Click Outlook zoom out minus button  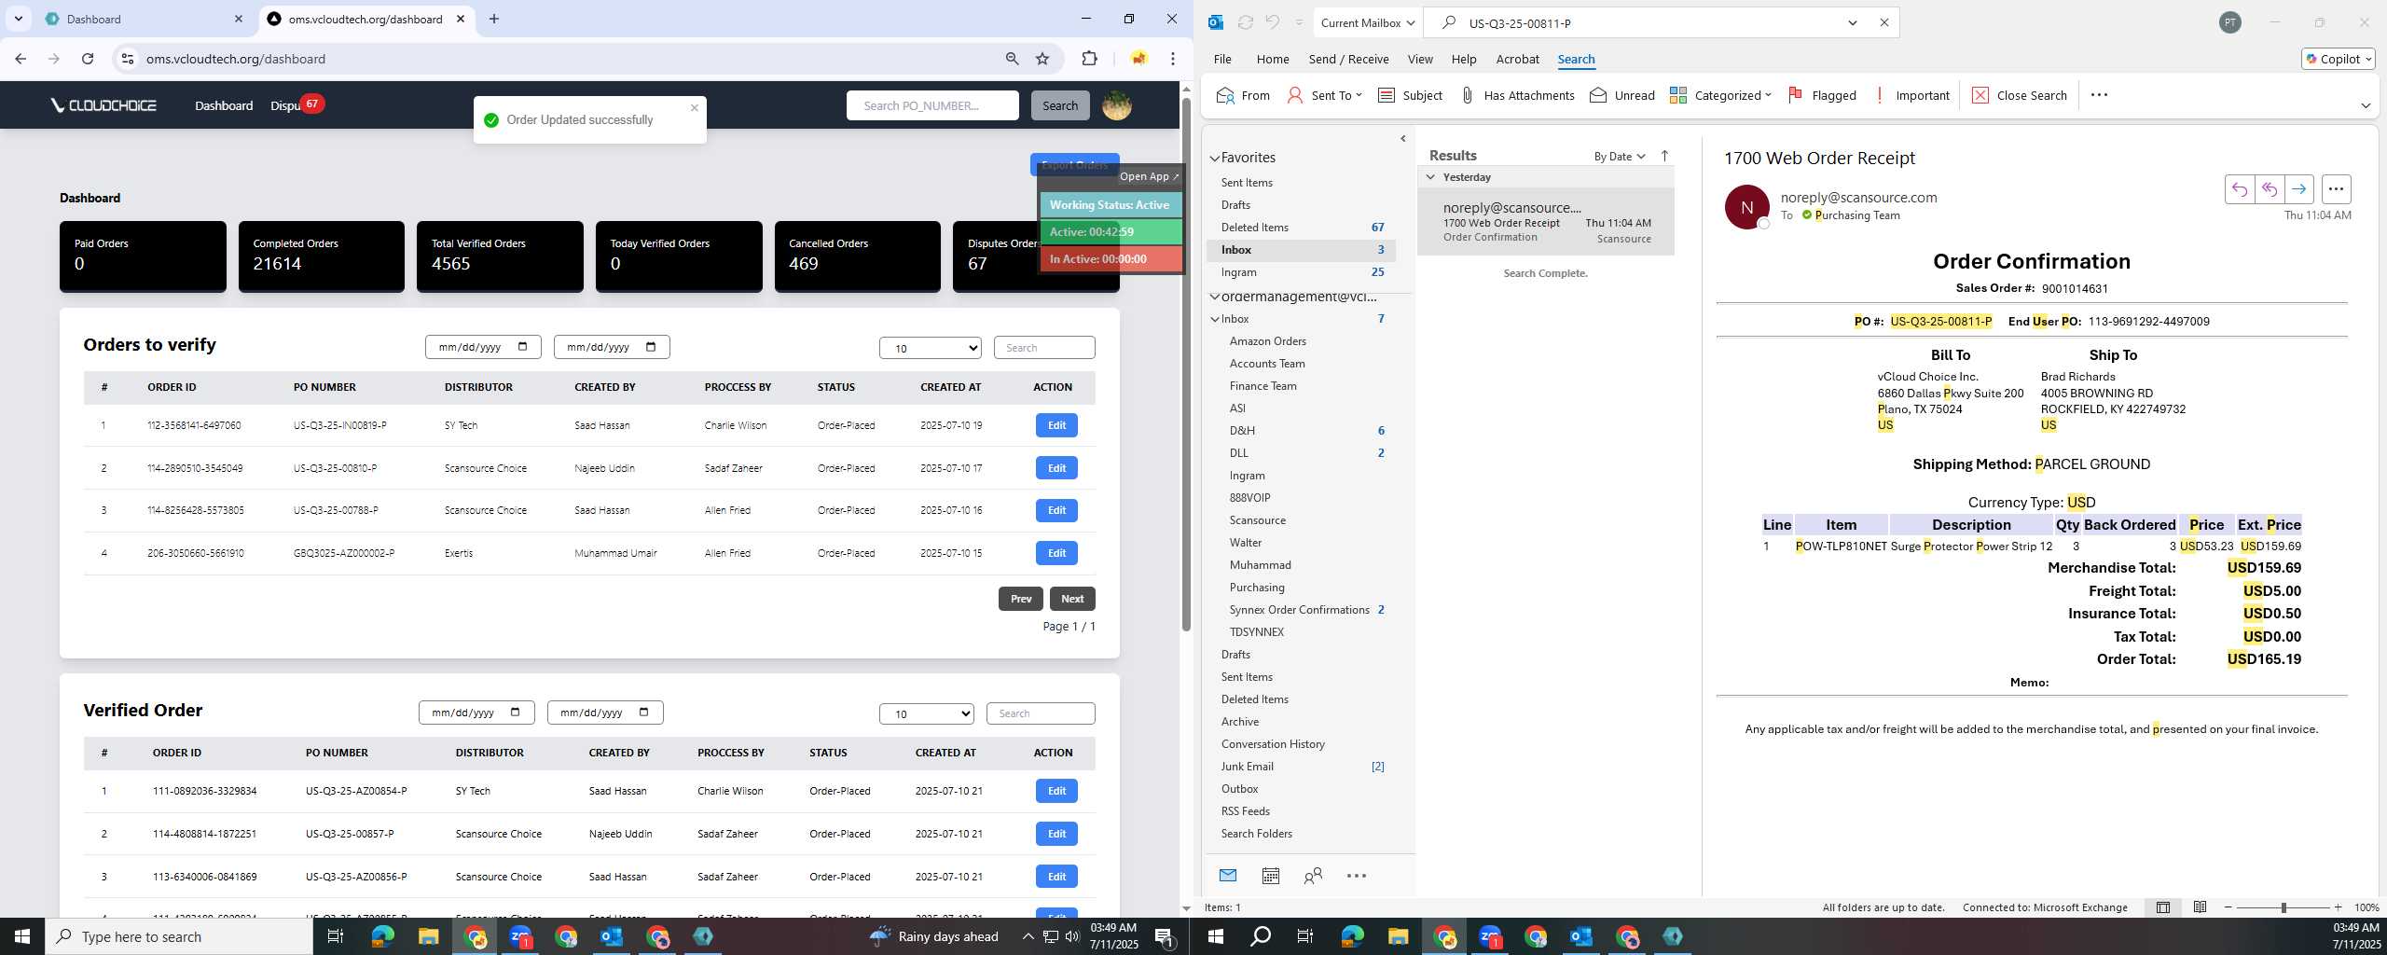click(2228, 907)
